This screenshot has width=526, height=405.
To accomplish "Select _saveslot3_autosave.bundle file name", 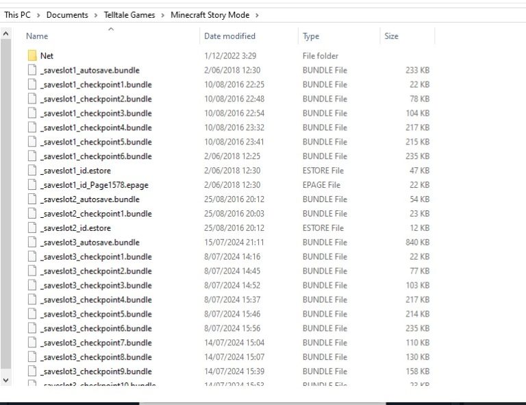I will (x=90, y=243).
